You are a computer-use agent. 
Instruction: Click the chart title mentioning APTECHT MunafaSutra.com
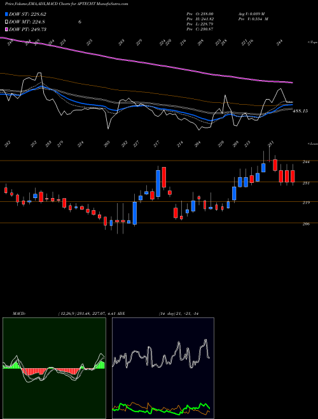click(x=66, y=4)
